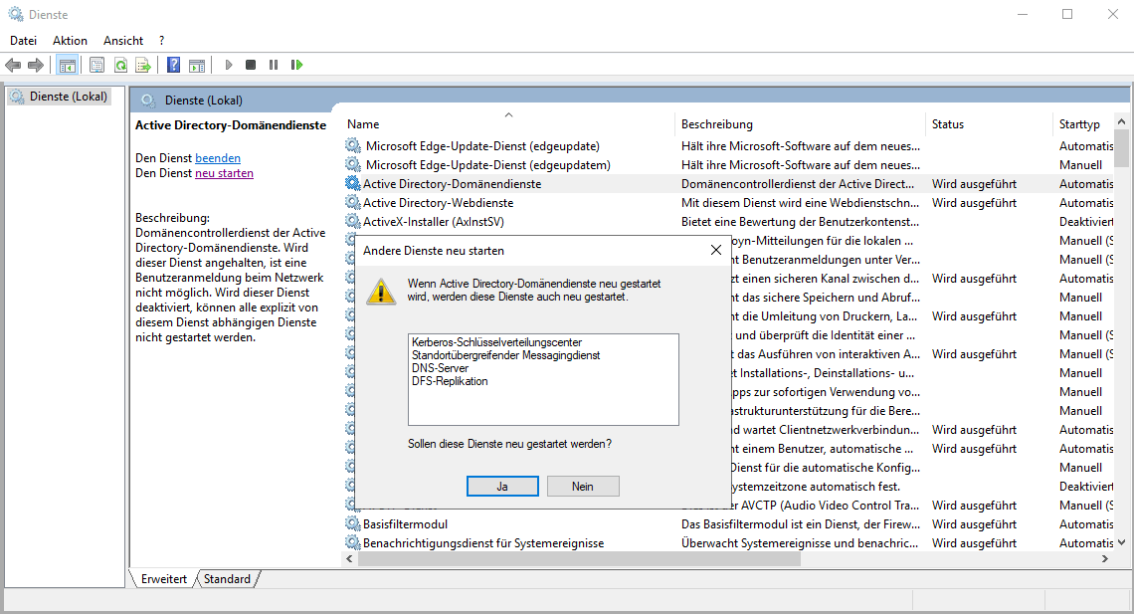Click the Pause Service toolbar button
1134x614 pixels.
coord(274,65)
